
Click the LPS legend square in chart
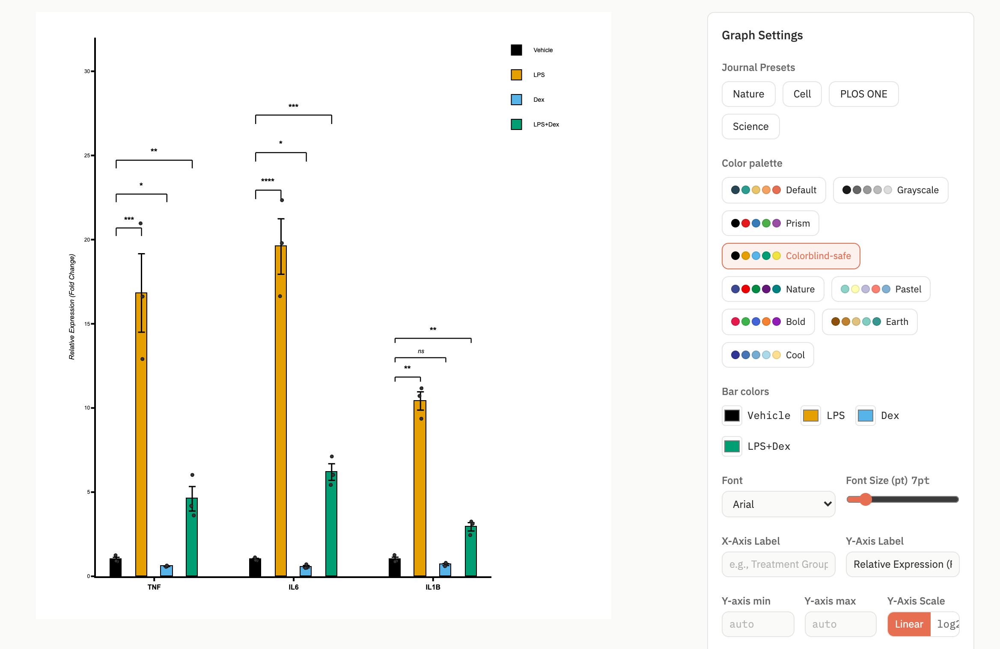point(516,75)
